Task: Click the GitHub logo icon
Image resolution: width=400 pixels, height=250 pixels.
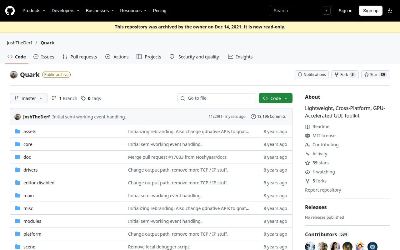Action: 10,11
